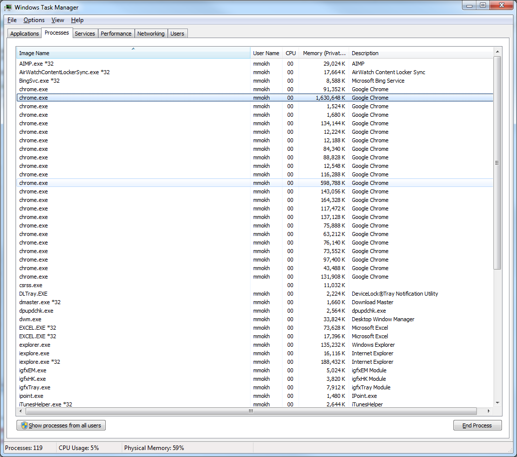The height and width of the screenshot is (457, 517).
Task: Select the dpupdchk.exe image name
Action: click(x=36, y=311)
